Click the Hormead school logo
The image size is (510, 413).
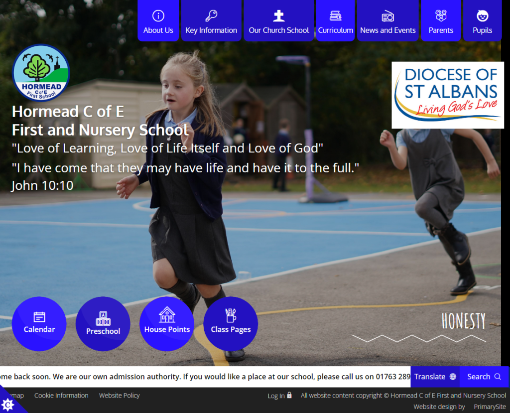41,73
